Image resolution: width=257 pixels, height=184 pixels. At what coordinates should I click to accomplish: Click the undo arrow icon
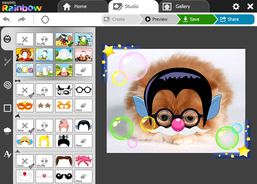tap(7, 19)
